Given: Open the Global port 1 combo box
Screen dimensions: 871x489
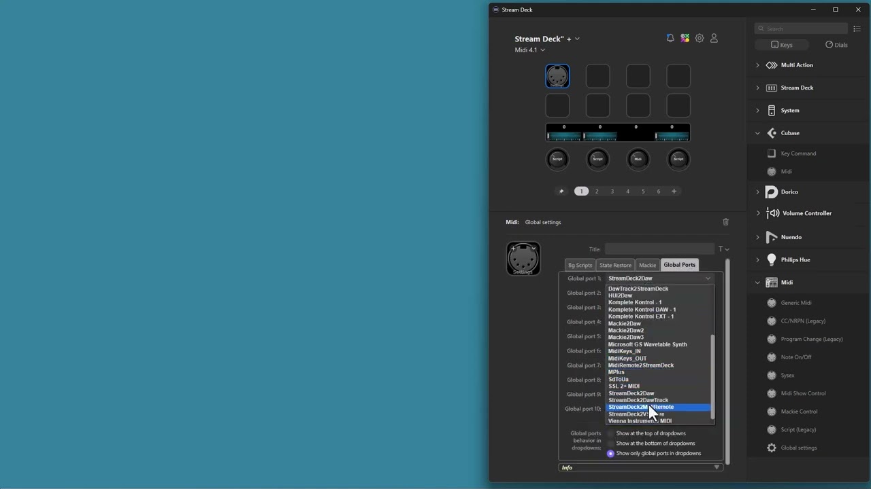Looking at the screenshot, I should coord(659,278).
